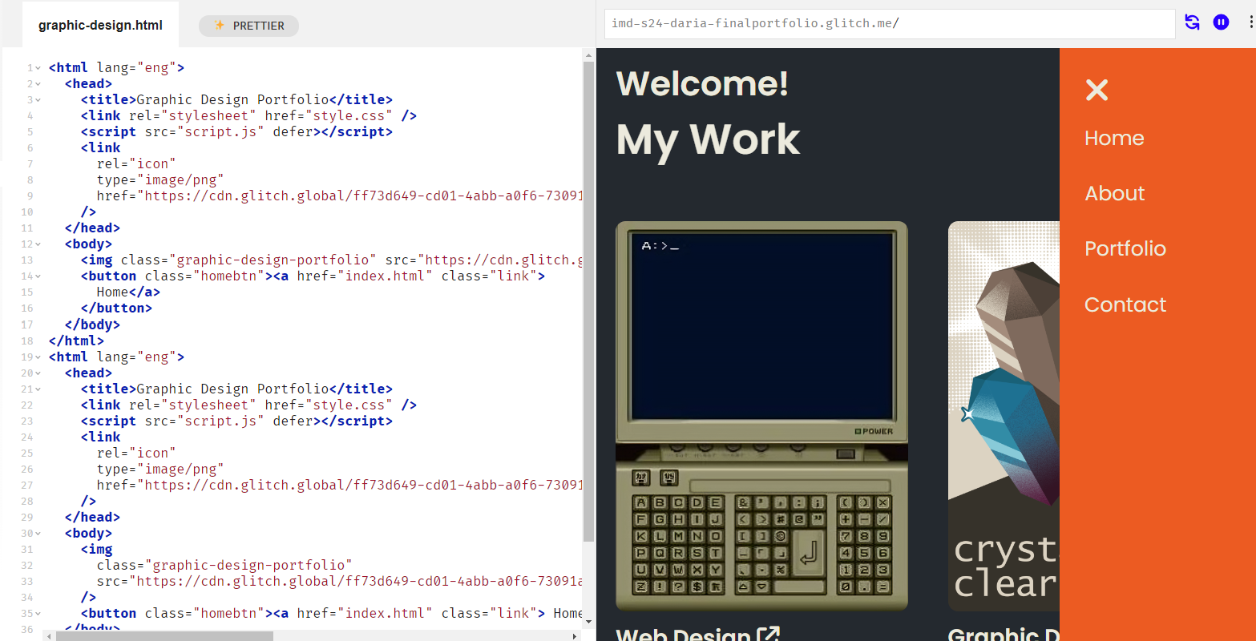This screenshot has width=1256, height=641.
Task: Click the img graphic-design-portfolio code on line 13
Action: pyautogui.click(x=332, y=260)
